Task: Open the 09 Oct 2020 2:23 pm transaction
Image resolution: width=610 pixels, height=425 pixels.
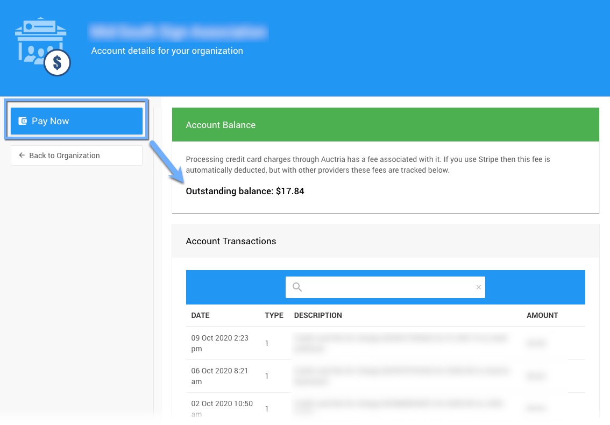Action: coord(219,343)
